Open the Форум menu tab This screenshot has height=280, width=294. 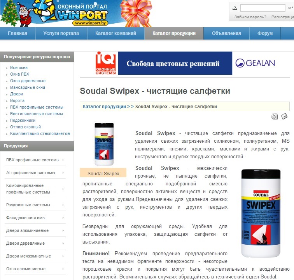pyautogui.click(x=265, y=33)
